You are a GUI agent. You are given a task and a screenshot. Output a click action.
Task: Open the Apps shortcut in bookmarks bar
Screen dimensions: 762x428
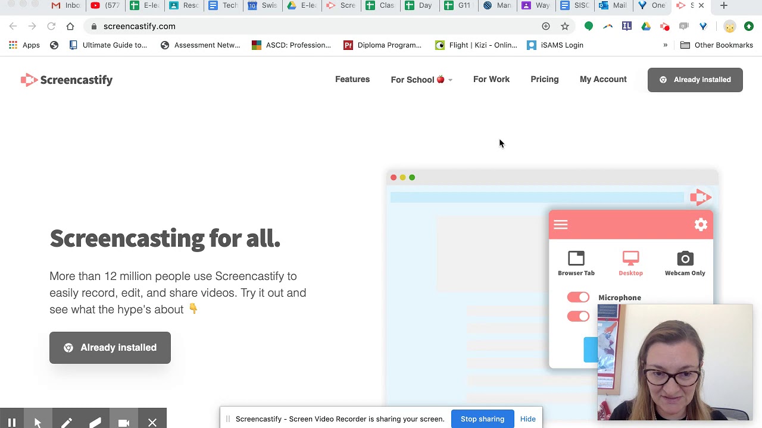[x=24, y=45]
